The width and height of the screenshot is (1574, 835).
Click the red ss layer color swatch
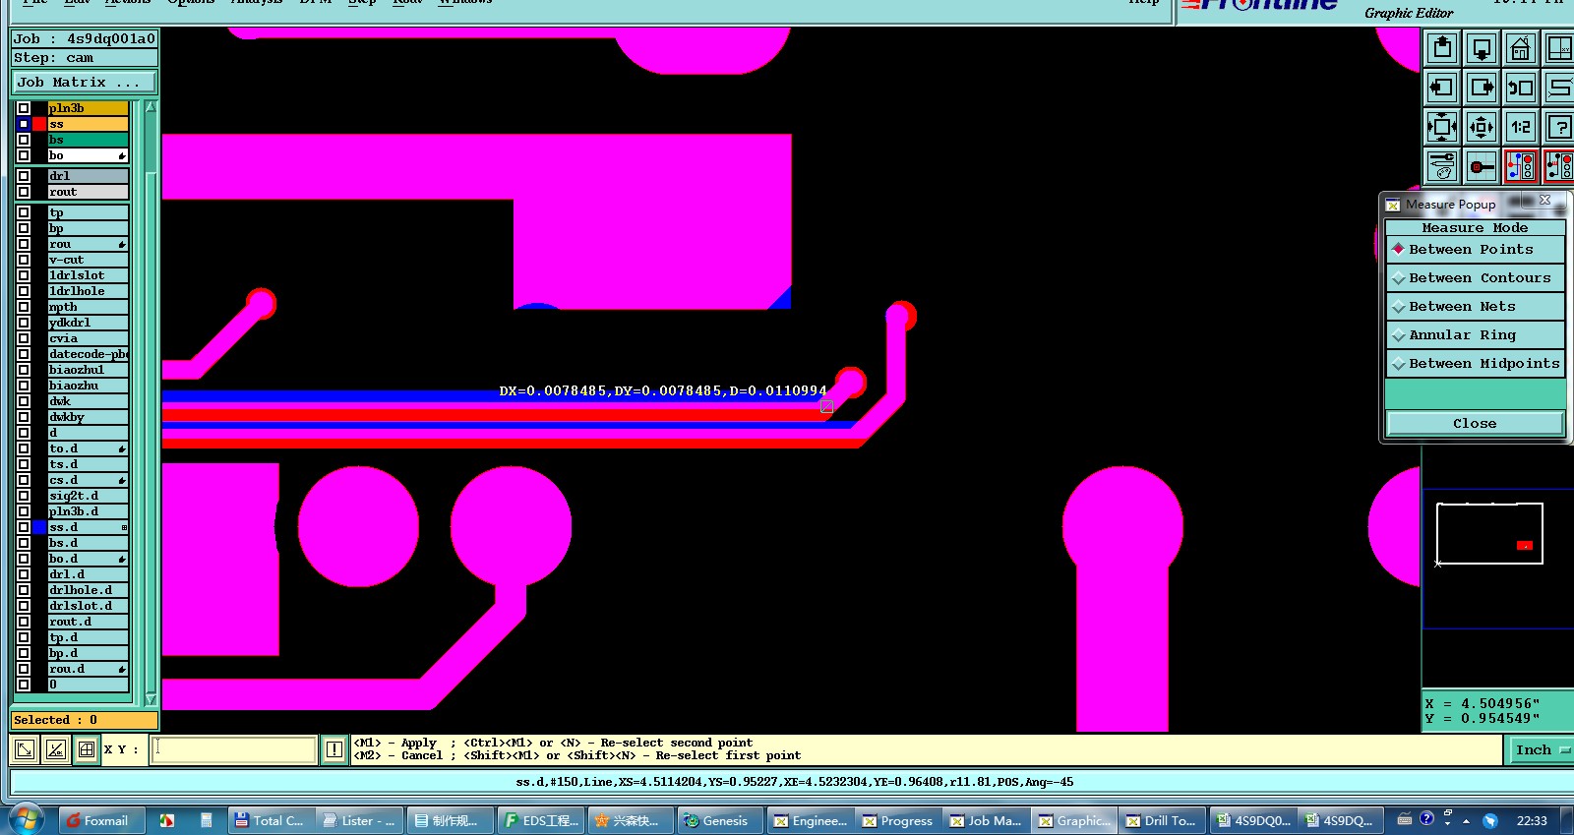point(39,124)
